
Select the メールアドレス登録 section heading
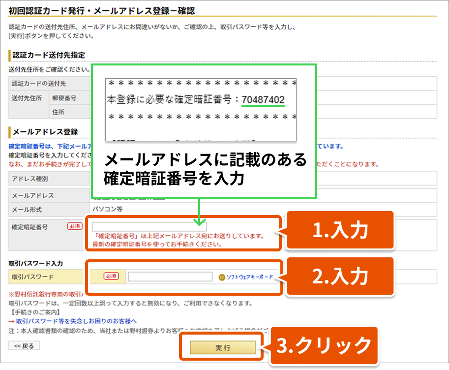point(45,132)
